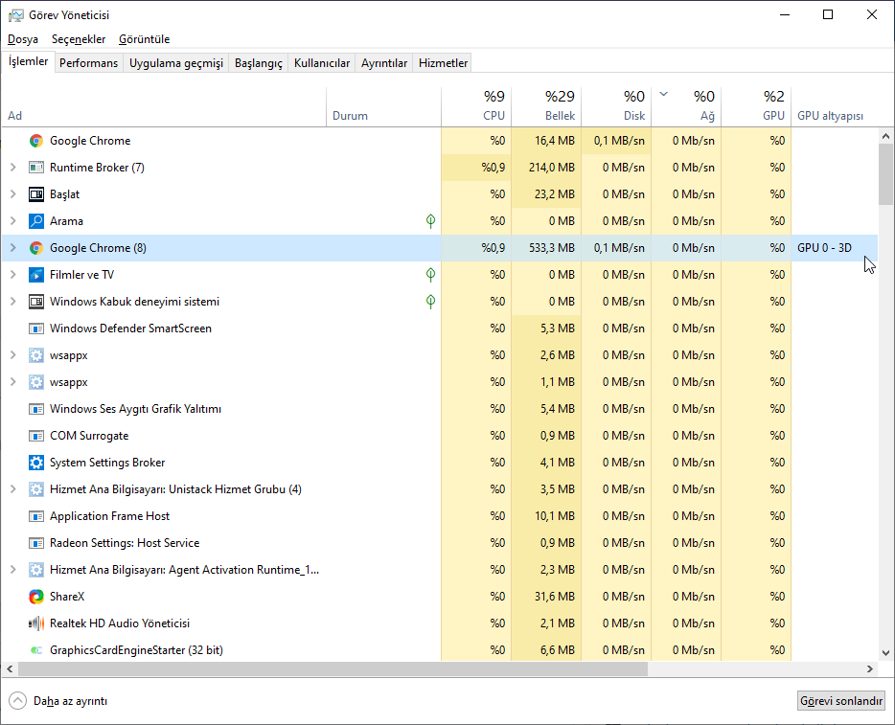The width and height of the screenshot is (895, 725).
Task: Expand the first wsappx entry
Action: tap(13, 354)
